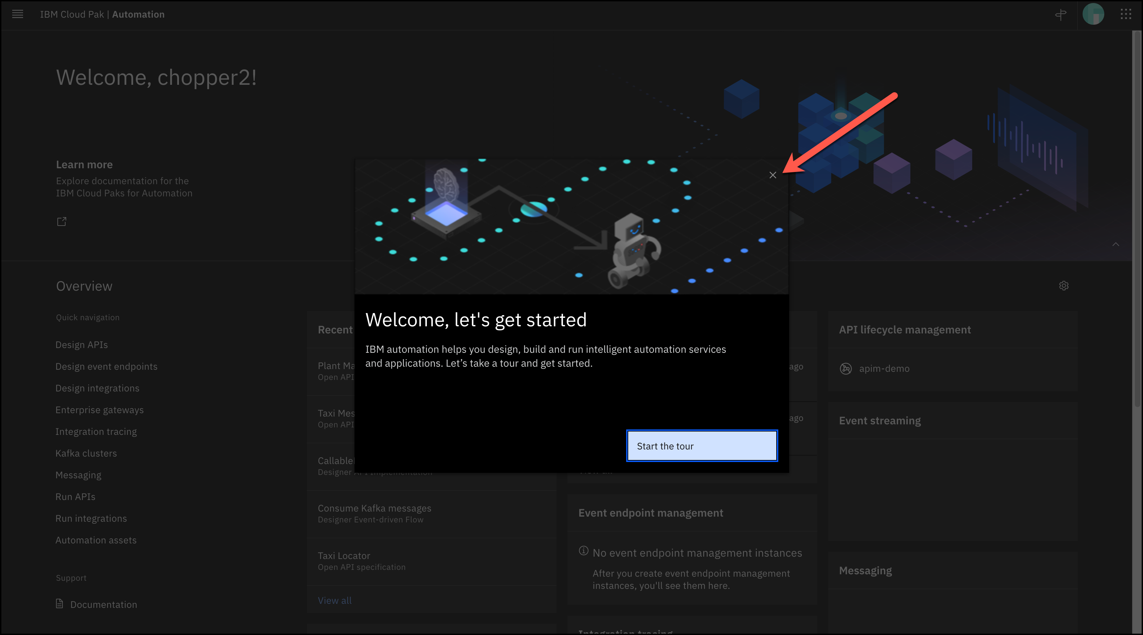The height and width of the screenshot is (635, 1143).
Task: Click View all under recent items
Action: (334, 600)
